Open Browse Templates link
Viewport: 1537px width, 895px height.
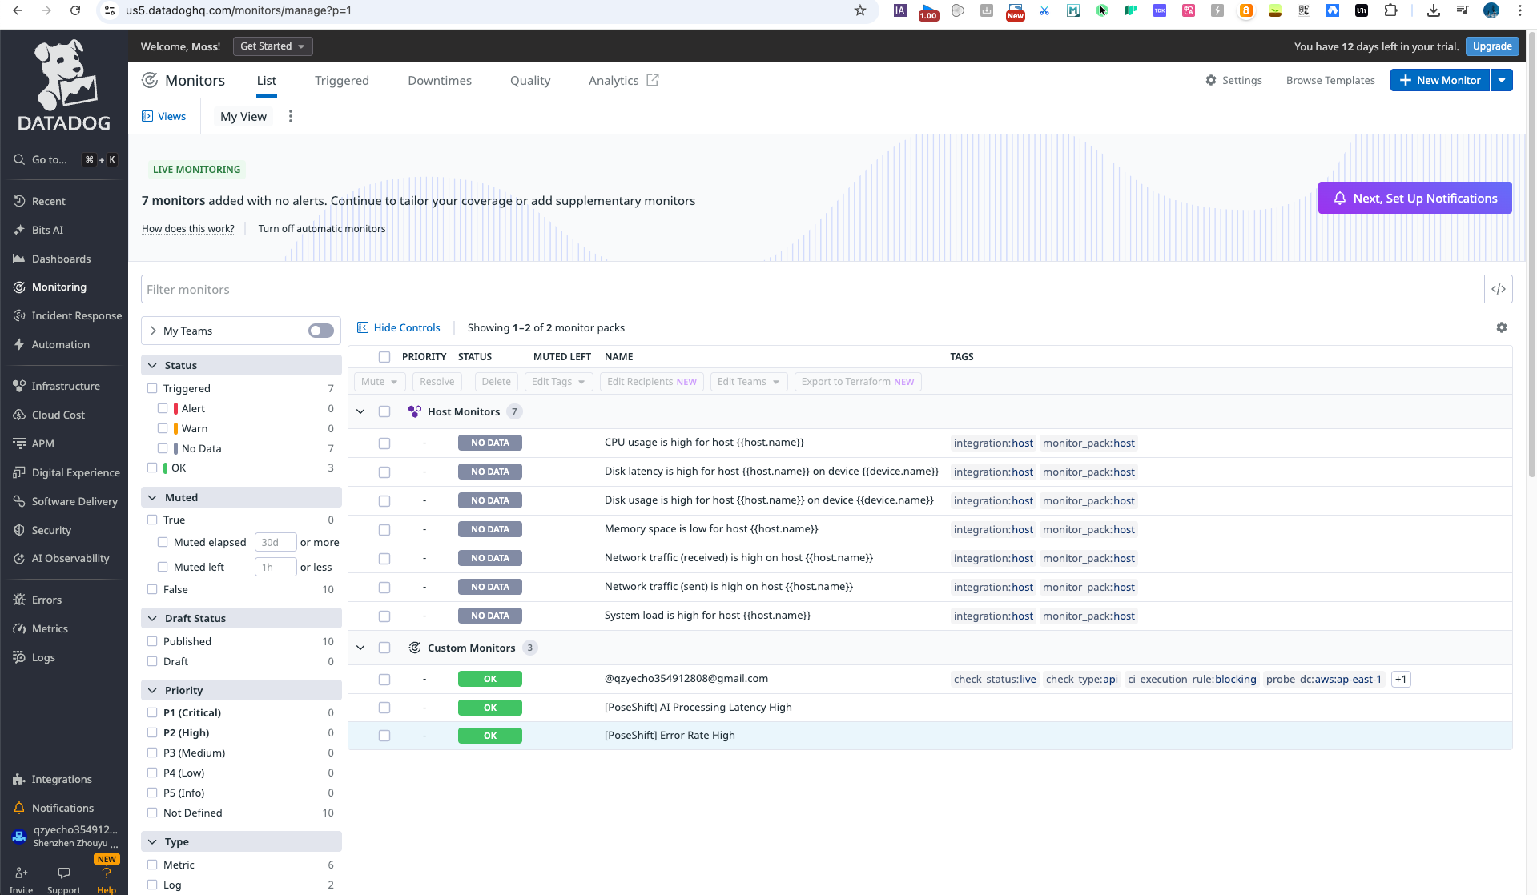[x=1330, y=80]
